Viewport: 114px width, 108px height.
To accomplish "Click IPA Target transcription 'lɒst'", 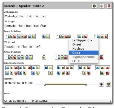I will point(28,26).
